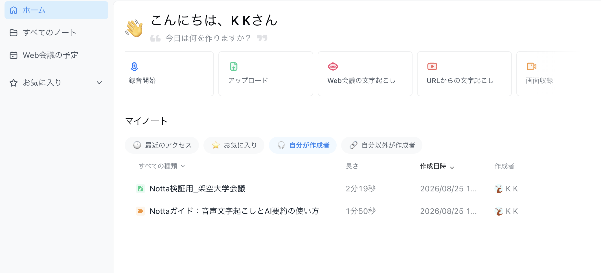Switch to the 最近のアクセス tab
The height and width of the screenshot is (273, 601).
[162, 145]
